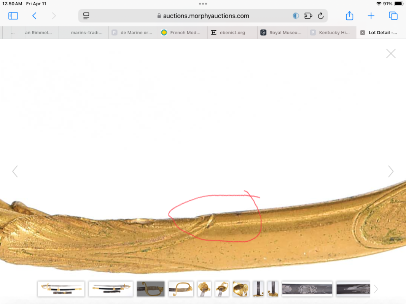Reload the current page
Screen dimensions: 406x304
(x=321, y=16)
